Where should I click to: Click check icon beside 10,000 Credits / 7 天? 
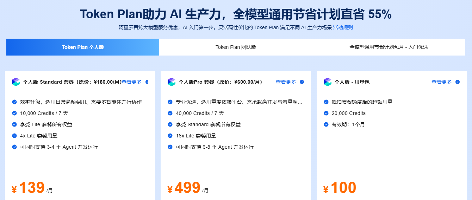(14, 113)
